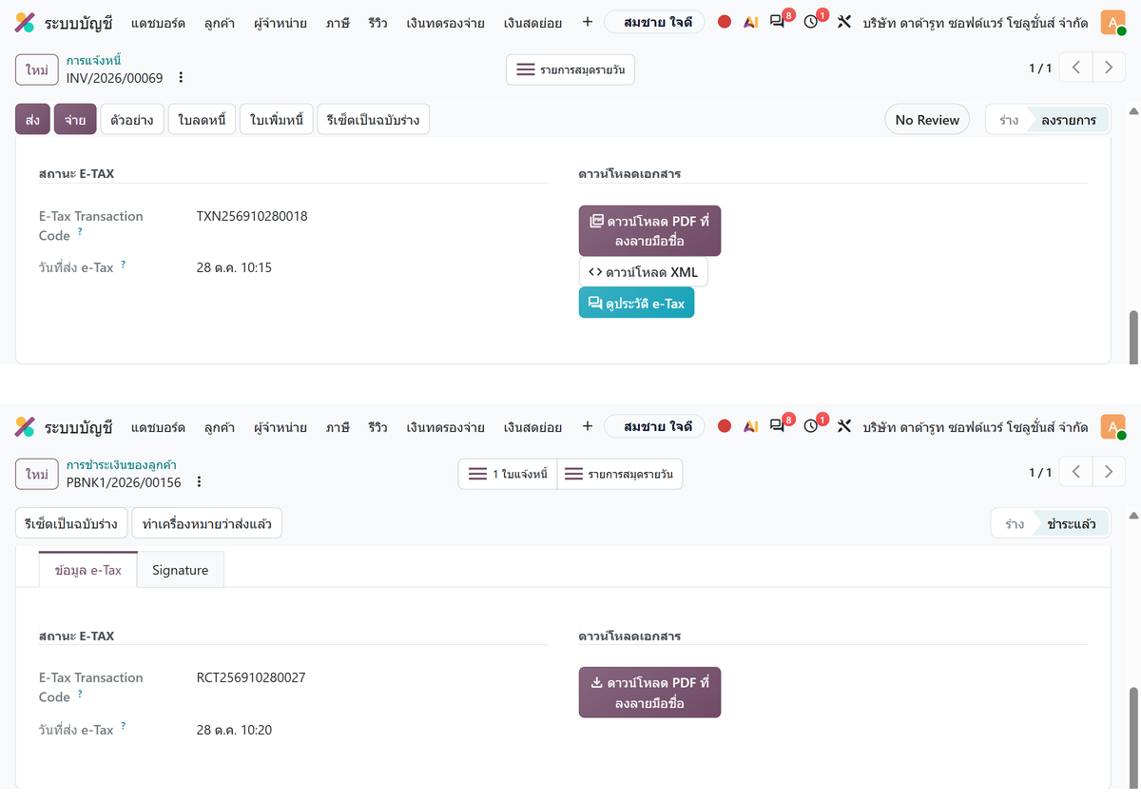This screenshot has width=1141, height=803.
Task: Open ดูประวัติ e-Tax history
Action: (x=636, y=304)
